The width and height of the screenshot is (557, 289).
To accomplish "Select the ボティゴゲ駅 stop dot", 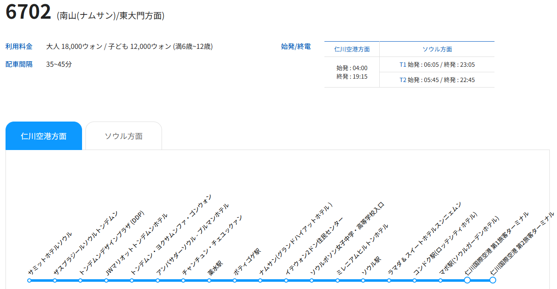I will pos(235,280).
